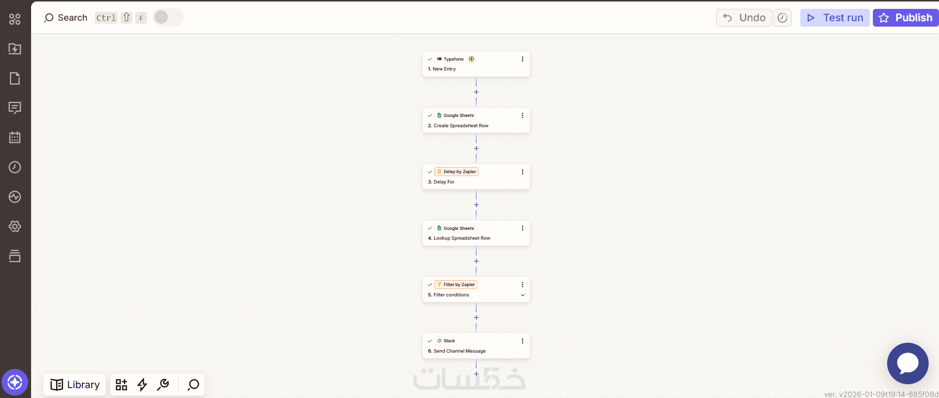Open Delay by Zapier step options menu
The image size is (939, 398).
coord(523,172)
